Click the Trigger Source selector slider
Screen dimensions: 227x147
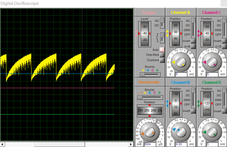[149, 74]
